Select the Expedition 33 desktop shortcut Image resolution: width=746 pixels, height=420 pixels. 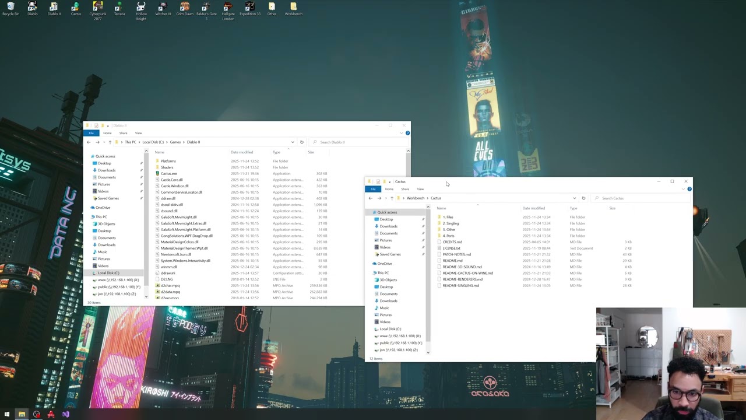pos(250,9)
